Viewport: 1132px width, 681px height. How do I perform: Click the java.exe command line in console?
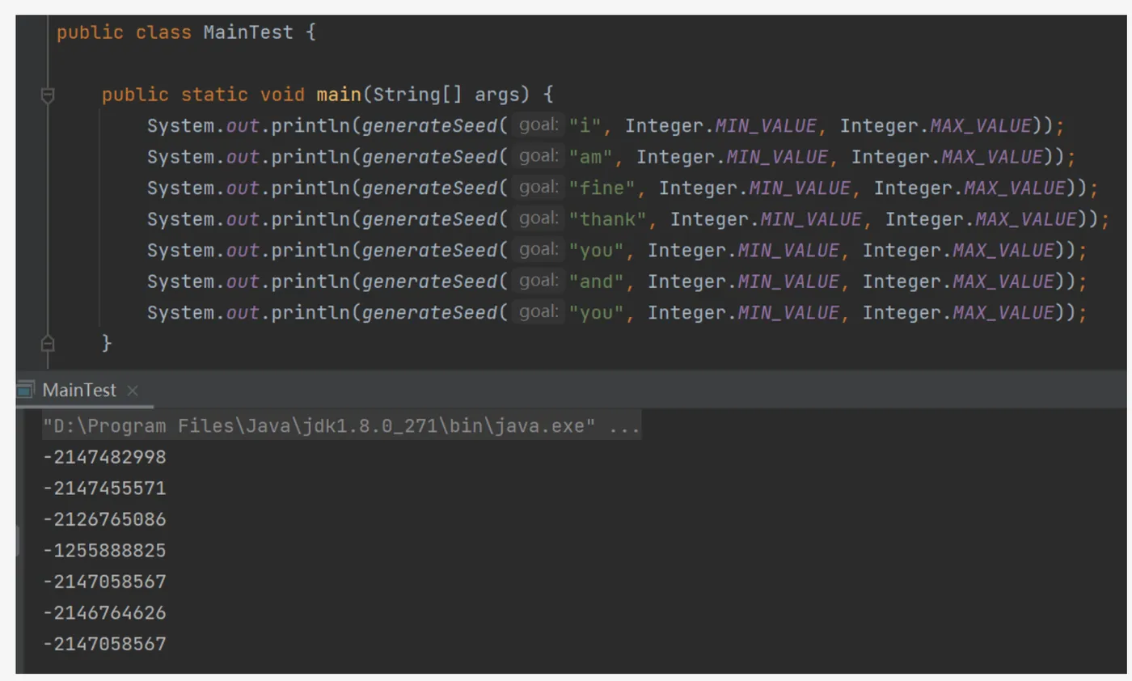(x=342, y=426)
